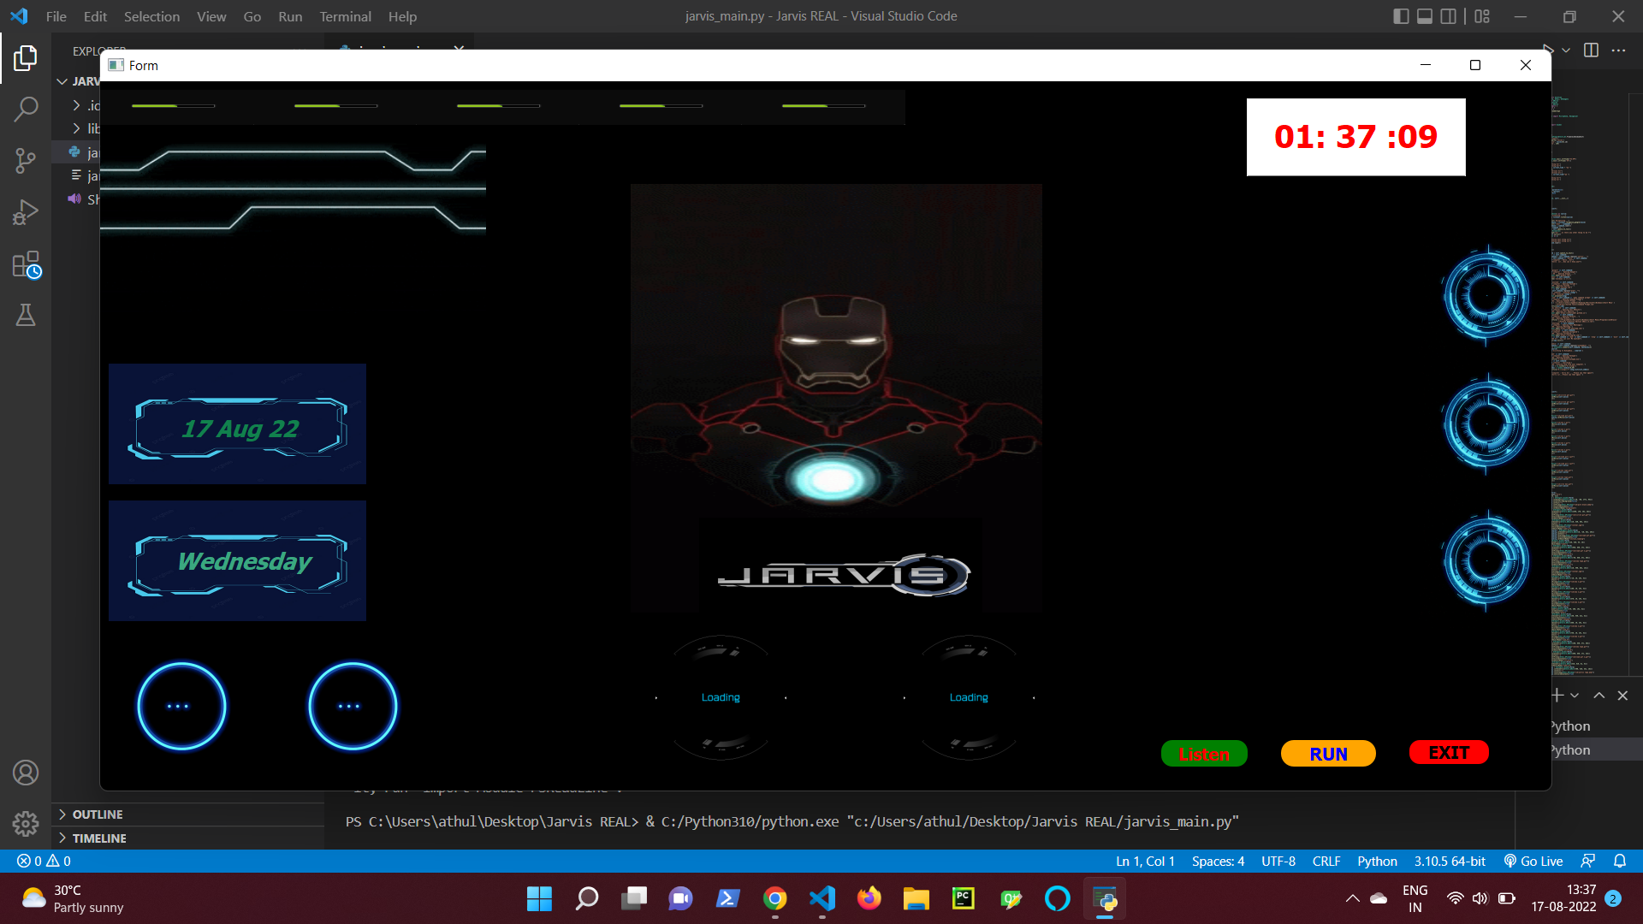
Task: Expand the TIMELINE section
Action: 188,838
